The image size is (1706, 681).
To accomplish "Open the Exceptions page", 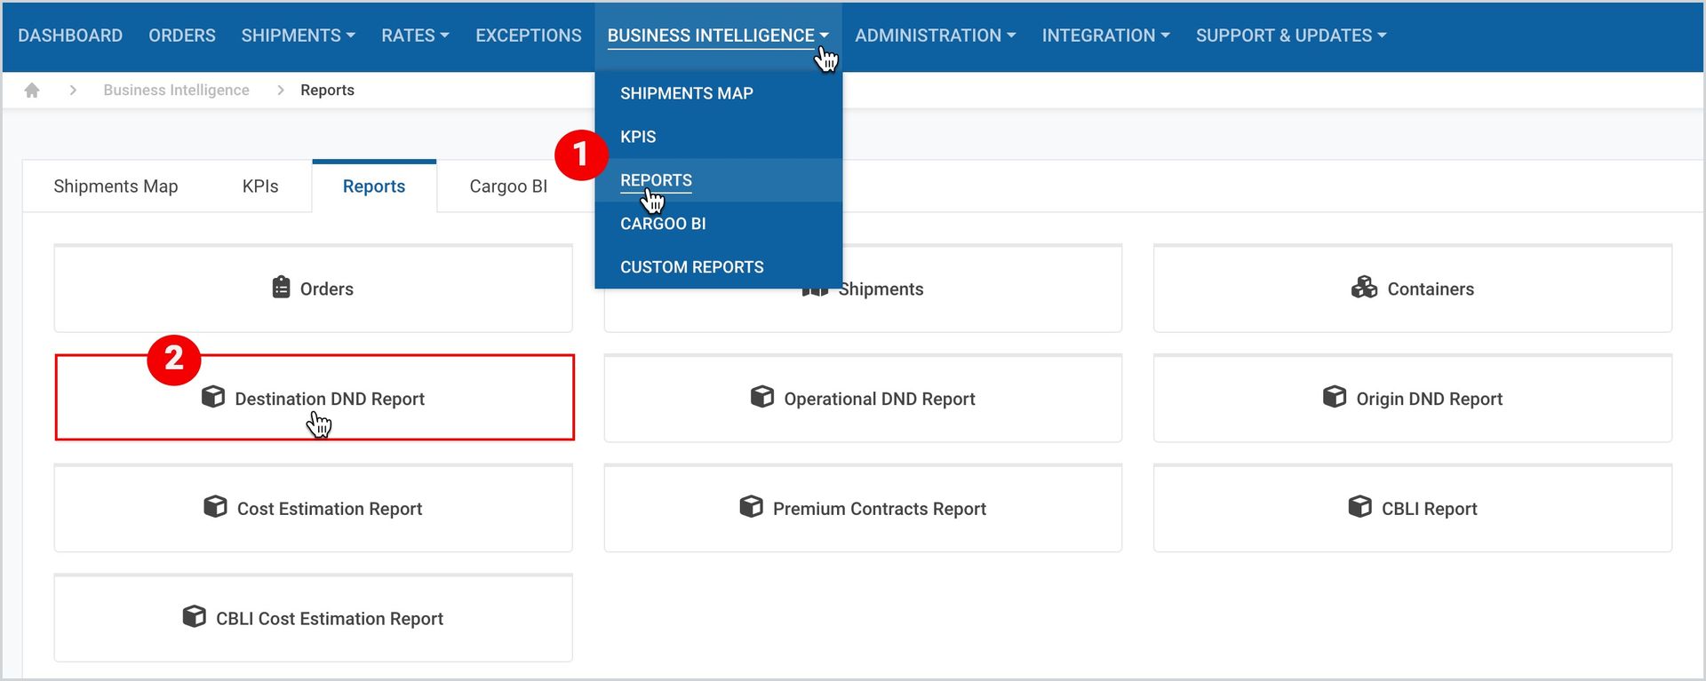I will coord(529,36).
